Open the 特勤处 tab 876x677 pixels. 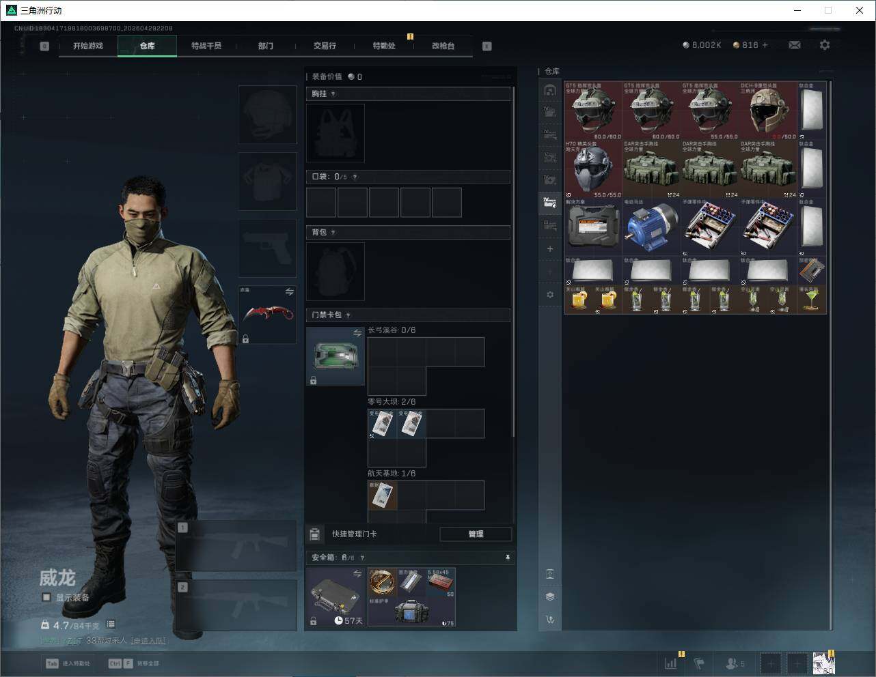(x=384, y=46)
